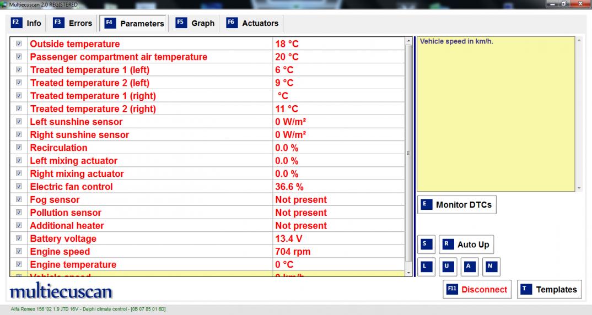
Task: Click parameter list scroll down arrow
Action: 408,273
